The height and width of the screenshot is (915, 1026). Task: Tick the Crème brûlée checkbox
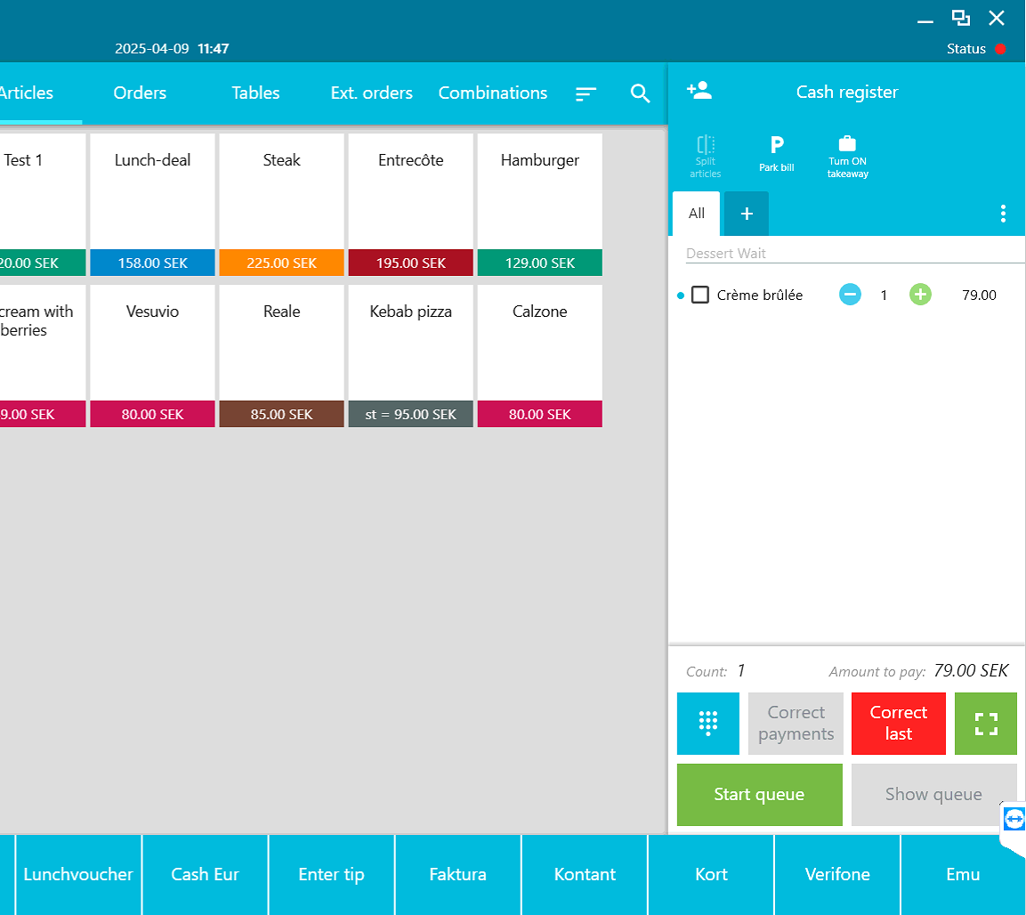tap(700, 295)
